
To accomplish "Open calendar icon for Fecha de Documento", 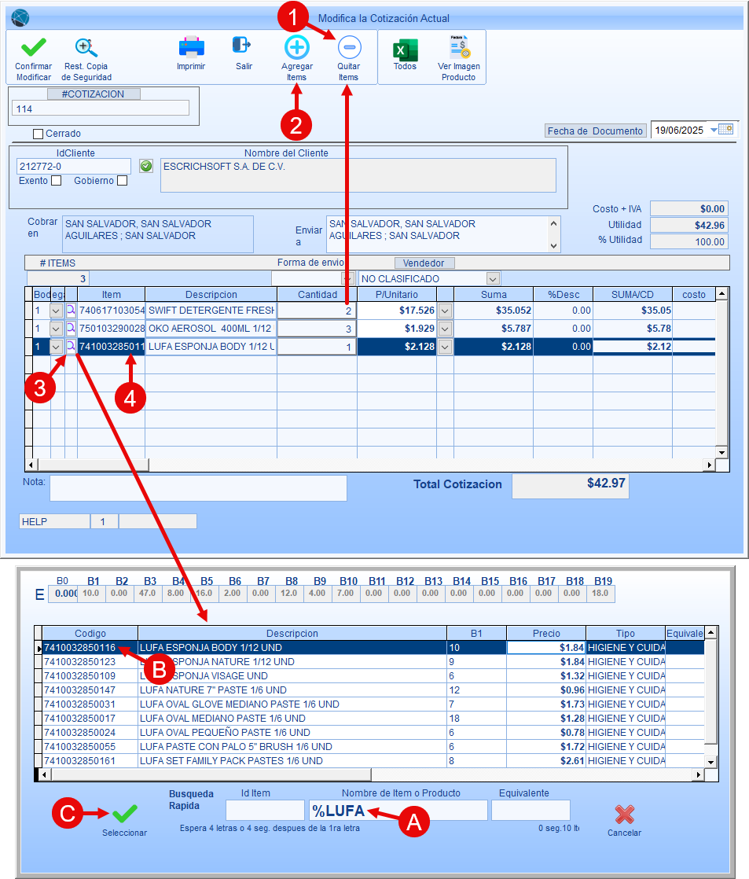I will tap(726, 130).
